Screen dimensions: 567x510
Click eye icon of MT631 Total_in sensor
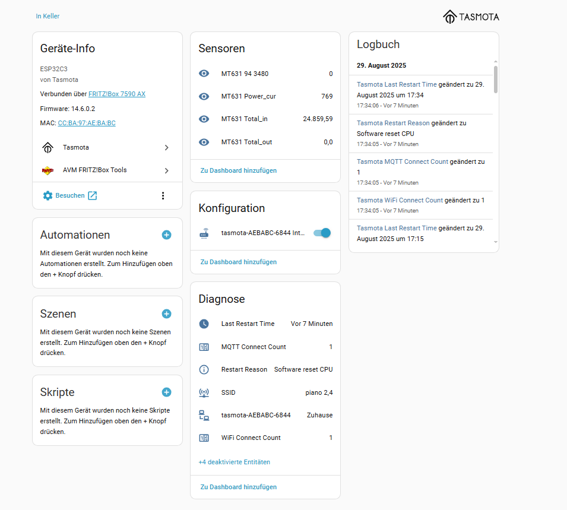click(204, 119)
